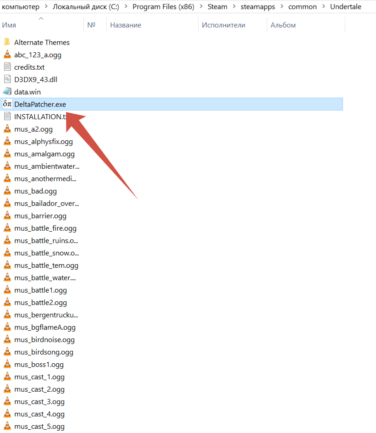The image size is (376, 433).
Task: Select file name mus_cast_5.ogg
Action: tap(39, 427)
